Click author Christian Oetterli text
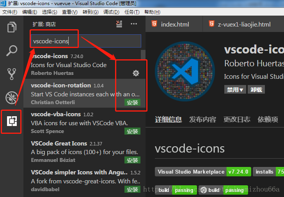 (53, 102)
